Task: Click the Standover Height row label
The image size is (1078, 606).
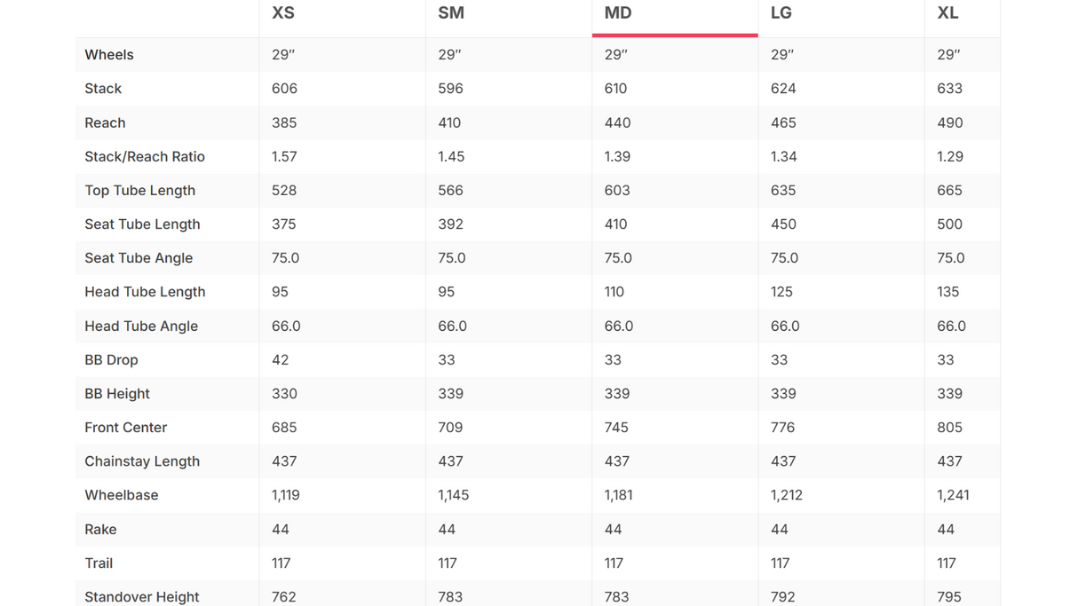Action: point(142,596)
